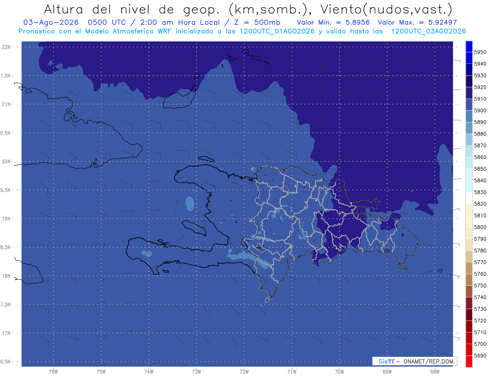This screenshot has height=377, width=488.
Task: Pick the pale cyan swatch between 5840 and 5850
Action: [x=469, y=174]
